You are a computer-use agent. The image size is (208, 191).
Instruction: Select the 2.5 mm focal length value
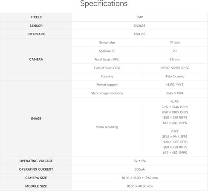(175, 59)
